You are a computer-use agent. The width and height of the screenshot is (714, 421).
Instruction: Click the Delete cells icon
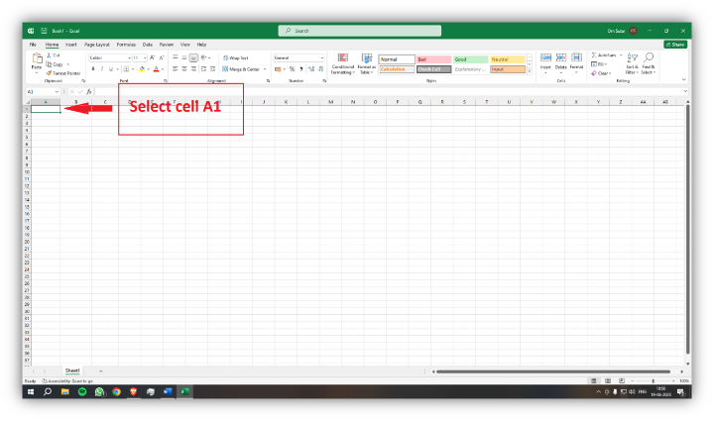tap(561, 57)
